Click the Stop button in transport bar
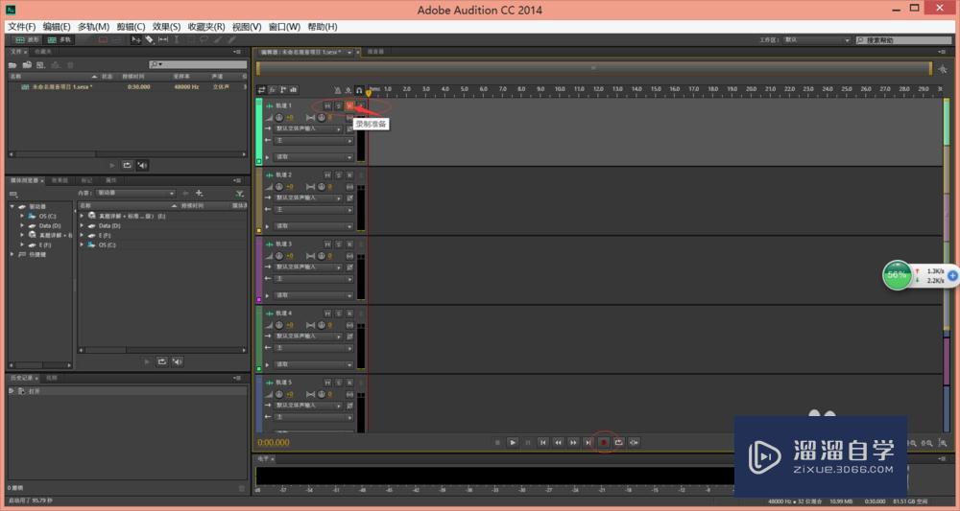Viewport: 960px width, 511px height. [x=497, y=442]
